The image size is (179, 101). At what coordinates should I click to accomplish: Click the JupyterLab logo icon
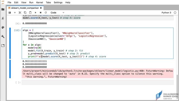pos(3,2)
